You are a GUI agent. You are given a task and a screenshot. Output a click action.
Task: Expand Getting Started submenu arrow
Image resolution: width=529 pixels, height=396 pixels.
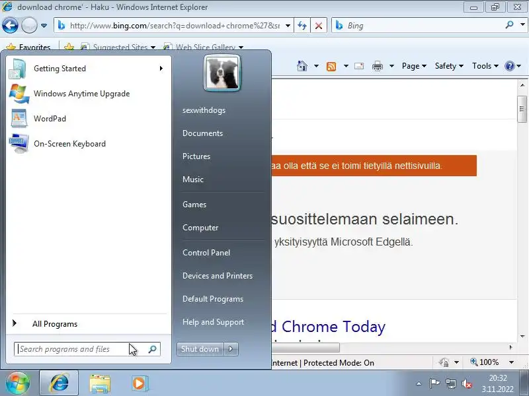coord(161,69)
